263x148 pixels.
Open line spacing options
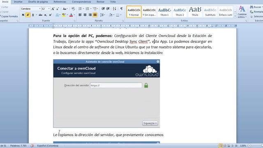[x=102, y=15]
